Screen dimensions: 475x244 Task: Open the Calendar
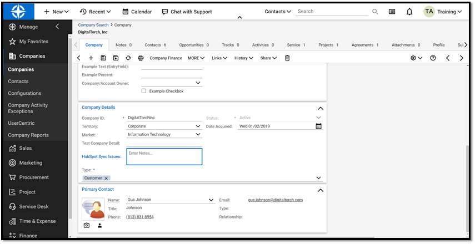pos(137,12)
